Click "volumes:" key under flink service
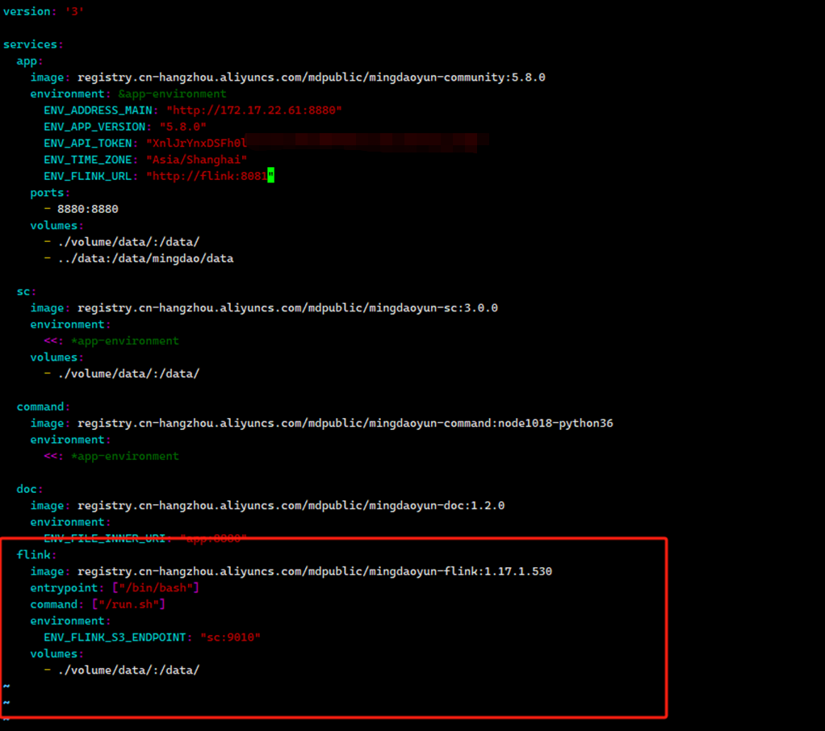Viewport: 825px width, 731px height. pyautogui.click(x=57, y=654)
